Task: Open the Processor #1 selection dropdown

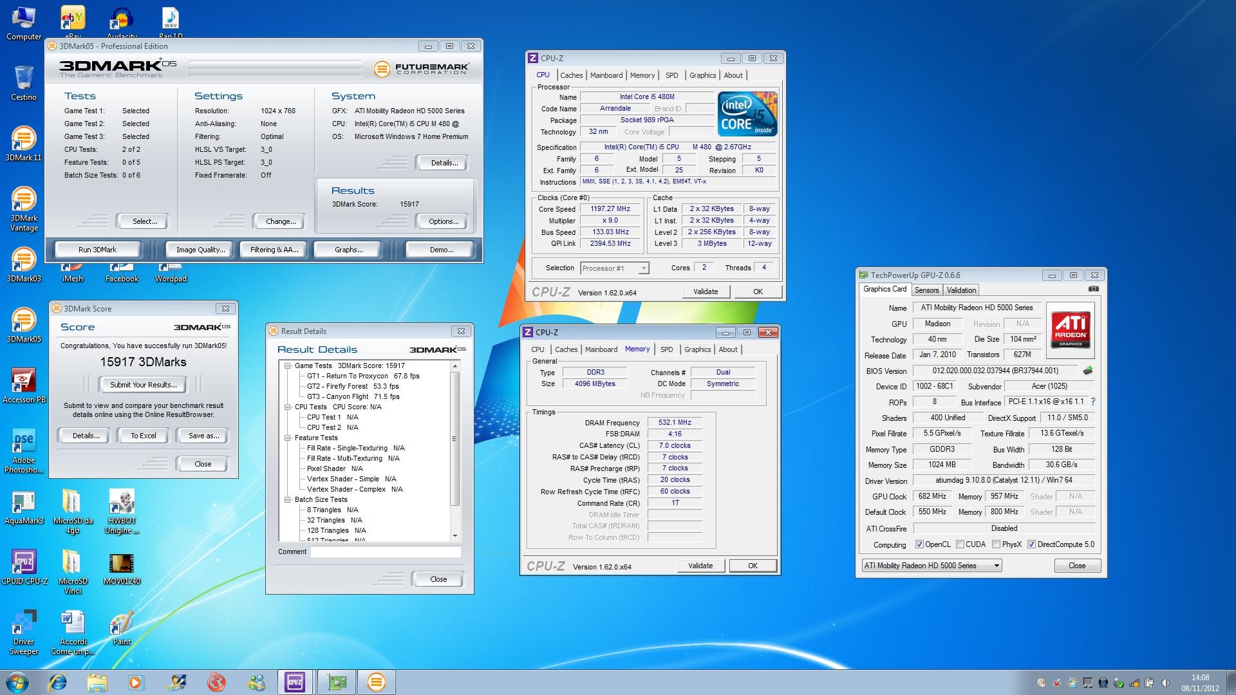Action: click(x=615, y=268)
